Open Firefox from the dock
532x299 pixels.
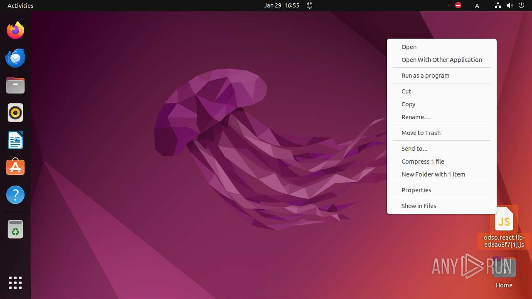tap(15, 30)
